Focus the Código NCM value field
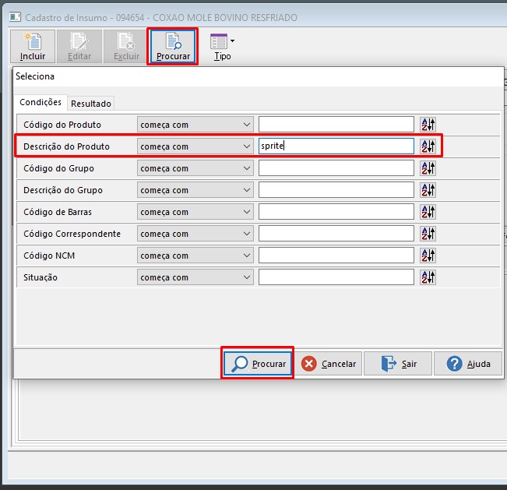This screenshot has height=490, width=507. [x=336, y=256]
